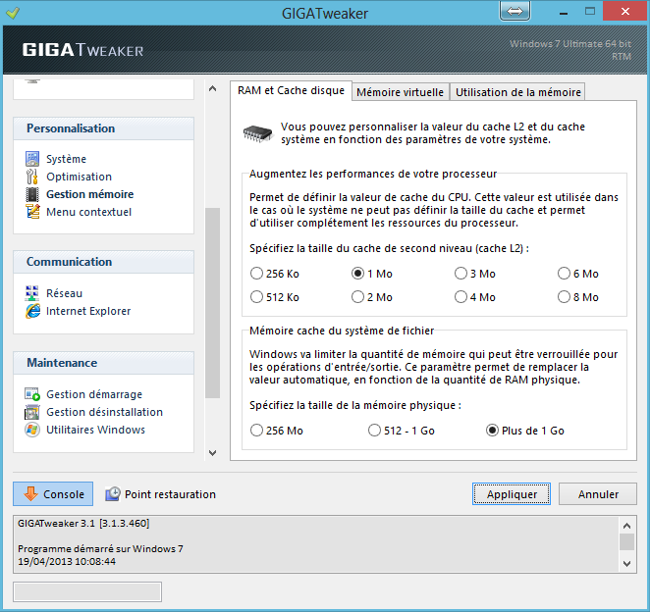The height and width of the screenshot is (612, 650).
Task: Switch to RAM et Cache disque tab
Action: (291, 90)
